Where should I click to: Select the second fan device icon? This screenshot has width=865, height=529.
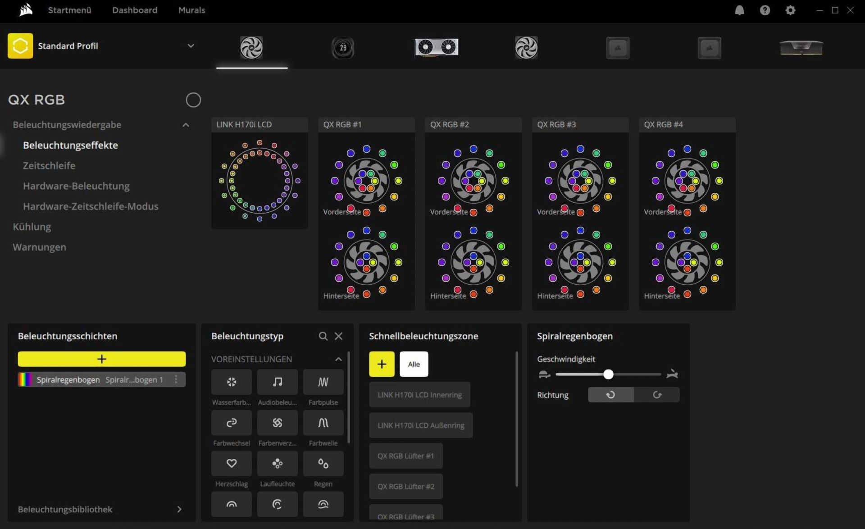526,47
